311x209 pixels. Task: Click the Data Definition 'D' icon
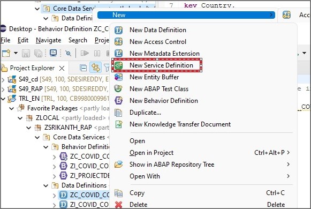pos(118,30)
